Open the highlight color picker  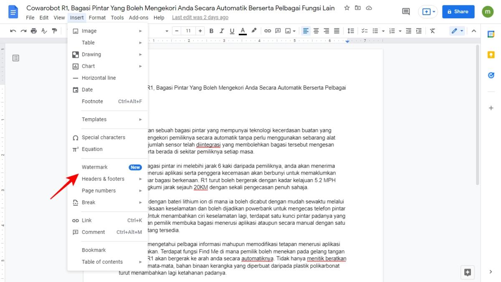pyautogui.click(x=254, y=31)
